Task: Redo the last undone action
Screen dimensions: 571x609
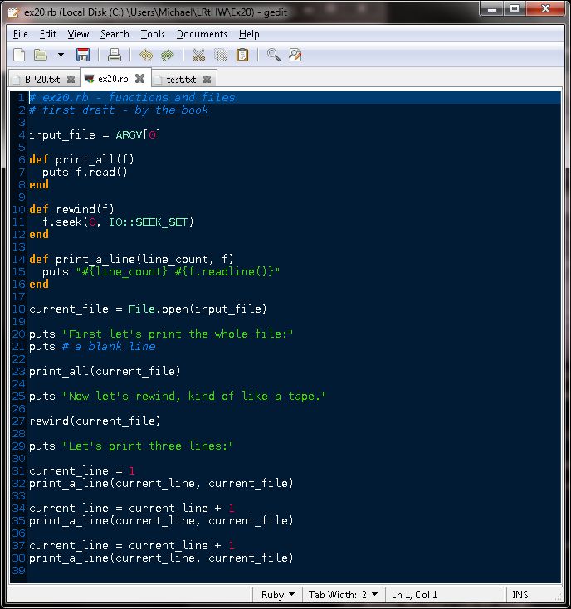Action: [168, 55]
